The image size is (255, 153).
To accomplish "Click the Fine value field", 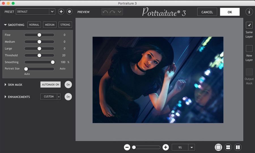I will pos(64,35).
